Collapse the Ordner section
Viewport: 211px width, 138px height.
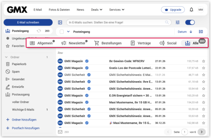click(x=6, y=57)
